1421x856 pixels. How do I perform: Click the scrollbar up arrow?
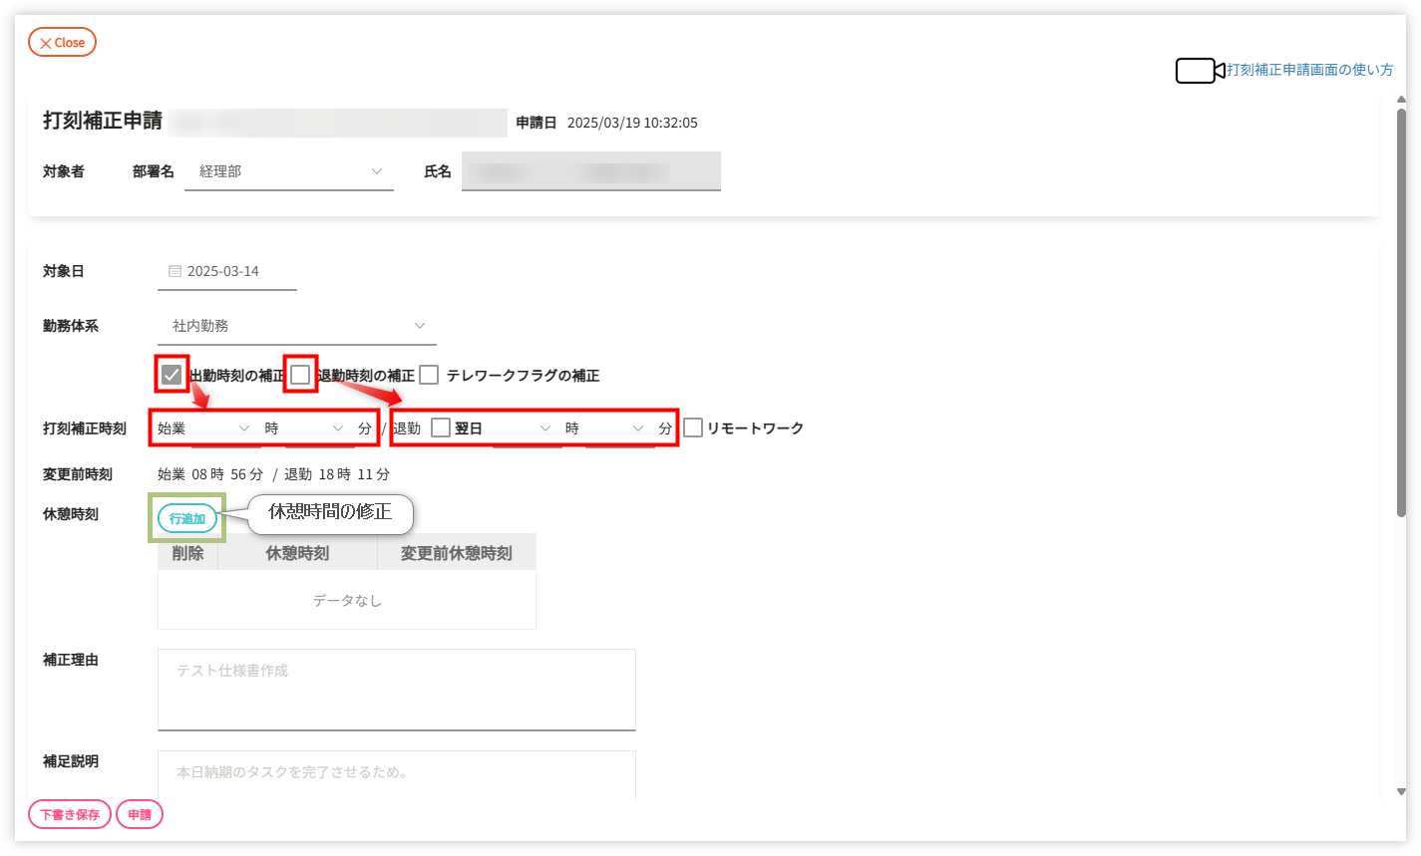(1401, 100)
